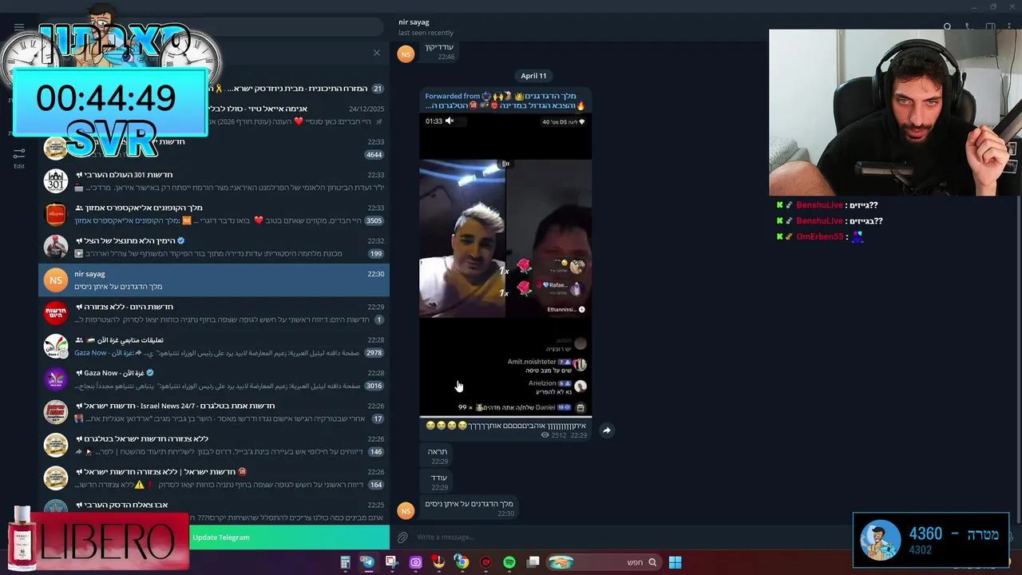Image resolution: width=1022 pixels, height=575 pixels.
Task: Open Task View on the taskbar
Action: (533, 562)
